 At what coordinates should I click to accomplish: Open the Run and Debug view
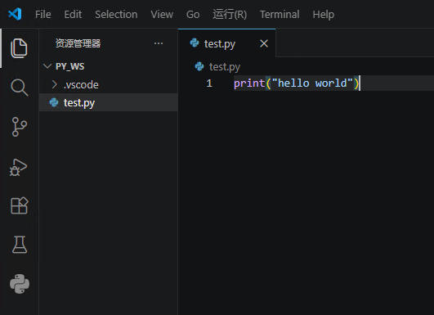point(18,167)
